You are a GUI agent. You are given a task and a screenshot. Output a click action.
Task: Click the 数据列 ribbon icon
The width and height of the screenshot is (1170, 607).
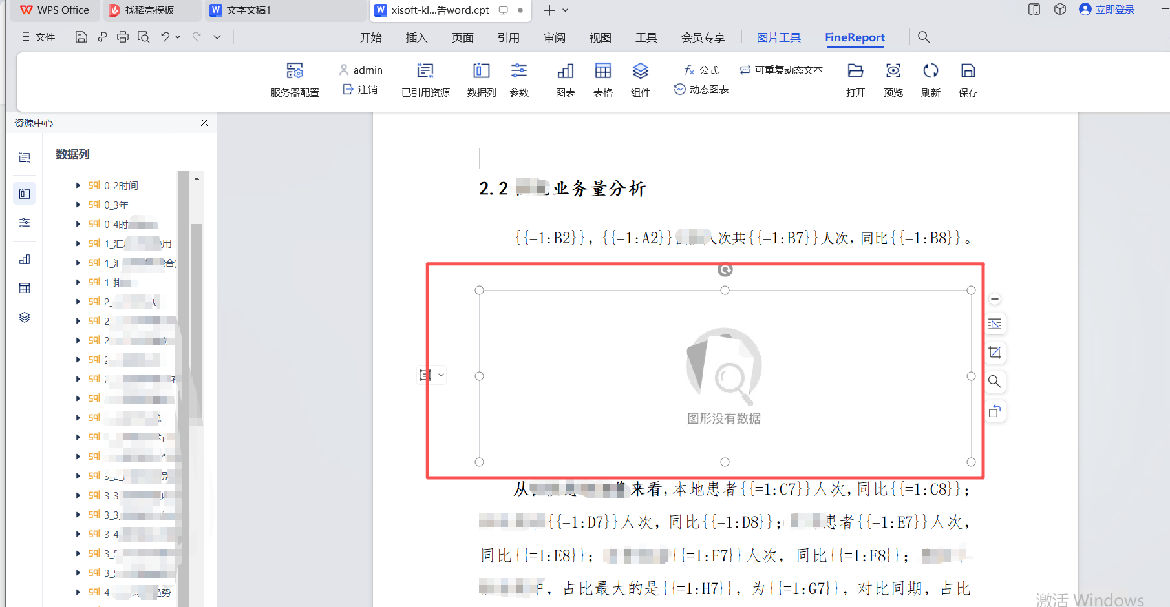coord(482,71)
